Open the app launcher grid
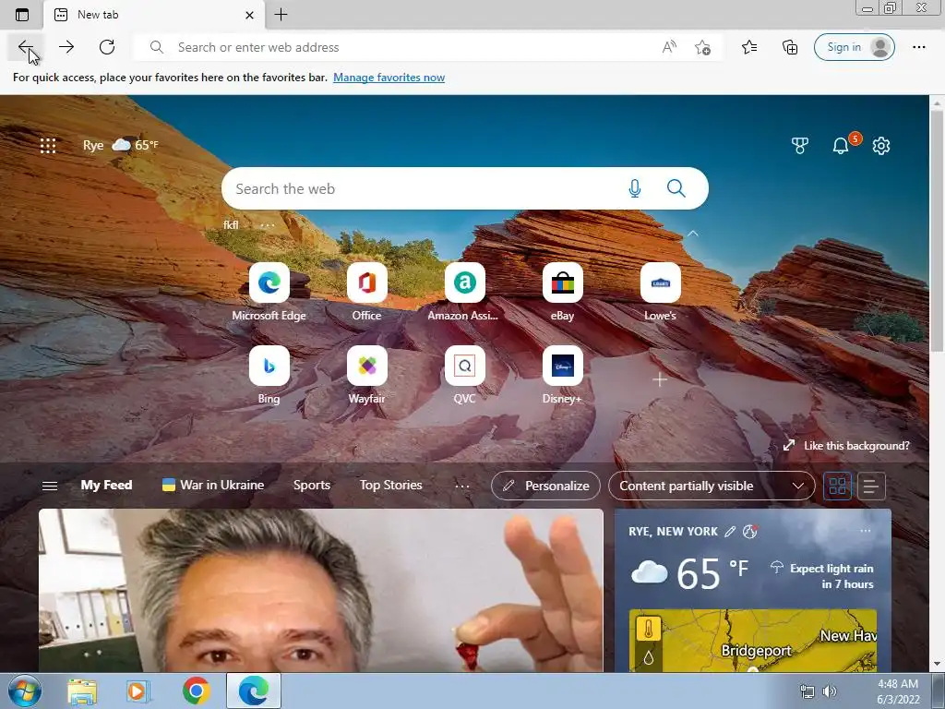Screen dimensions: 945x709 48,145
